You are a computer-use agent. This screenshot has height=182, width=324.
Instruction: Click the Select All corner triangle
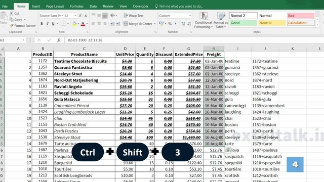coord(2,49)
